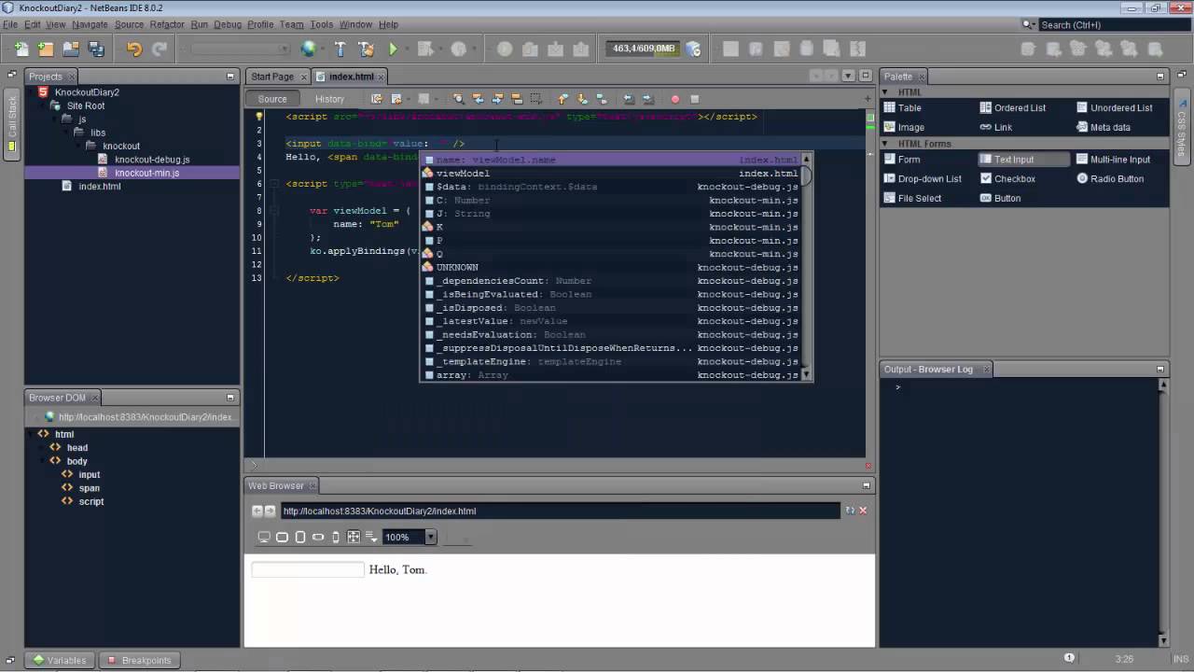Click the lightbulb hint icon on line 1

pos(259,117)
